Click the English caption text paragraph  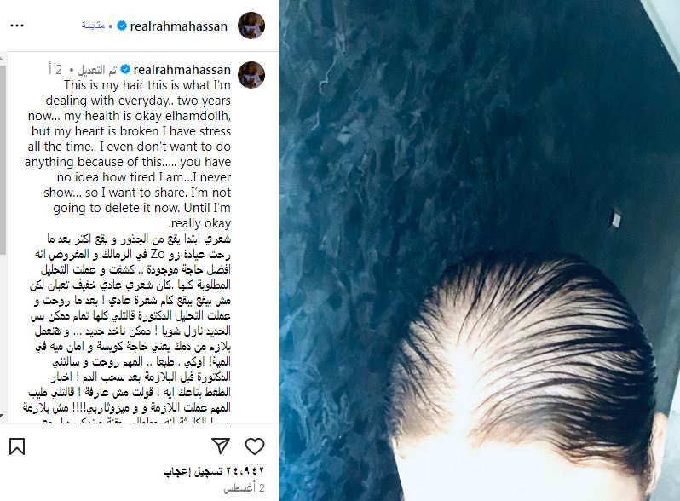(129, 154)
